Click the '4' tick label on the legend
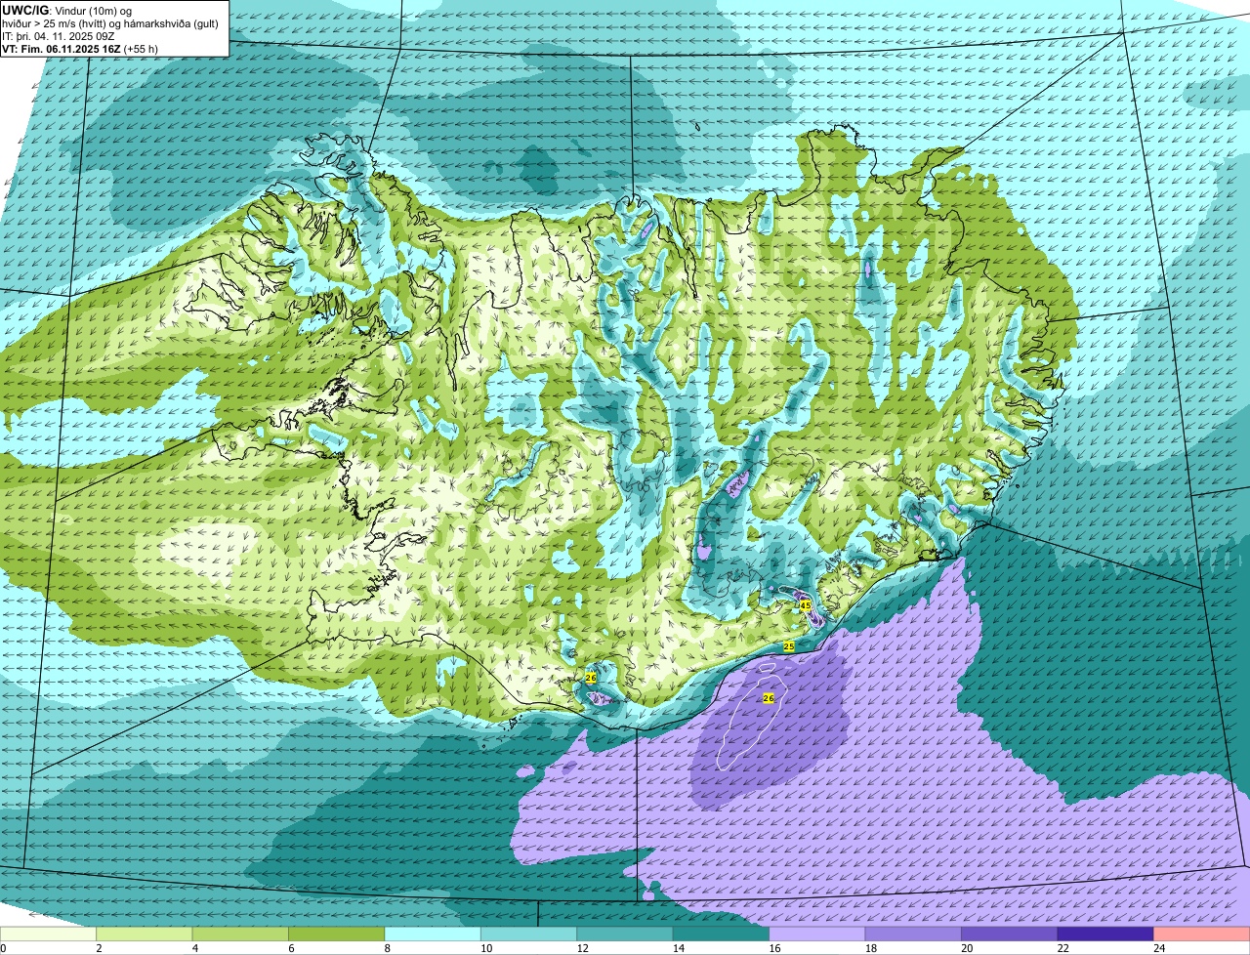This screenshot has height=955, width=1250. pyautogui.click(x=194, y=948)
